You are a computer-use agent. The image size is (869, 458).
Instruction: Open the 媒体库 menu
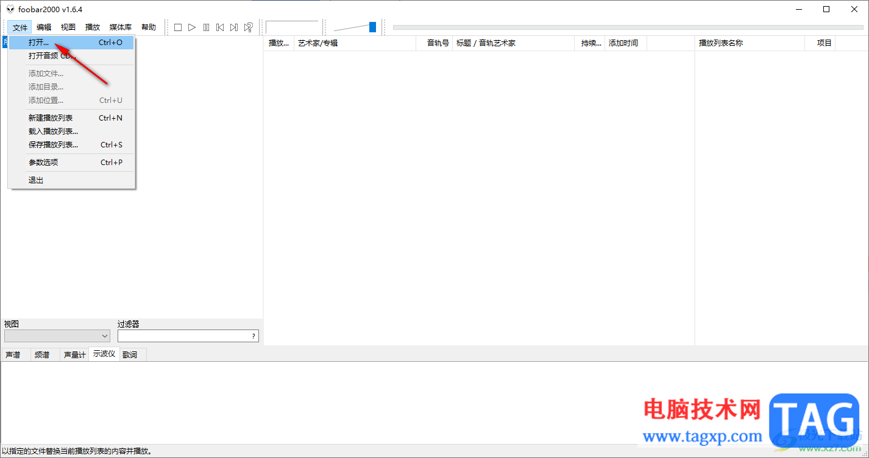tap(121, 27)
